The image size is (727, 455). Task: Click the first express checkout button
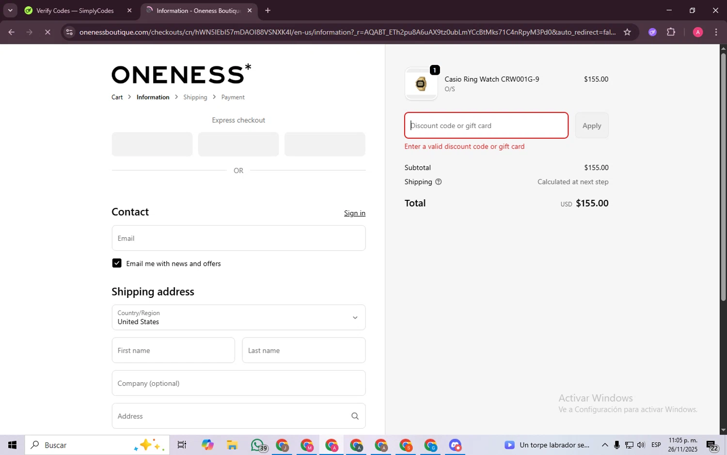click(152, 144)
